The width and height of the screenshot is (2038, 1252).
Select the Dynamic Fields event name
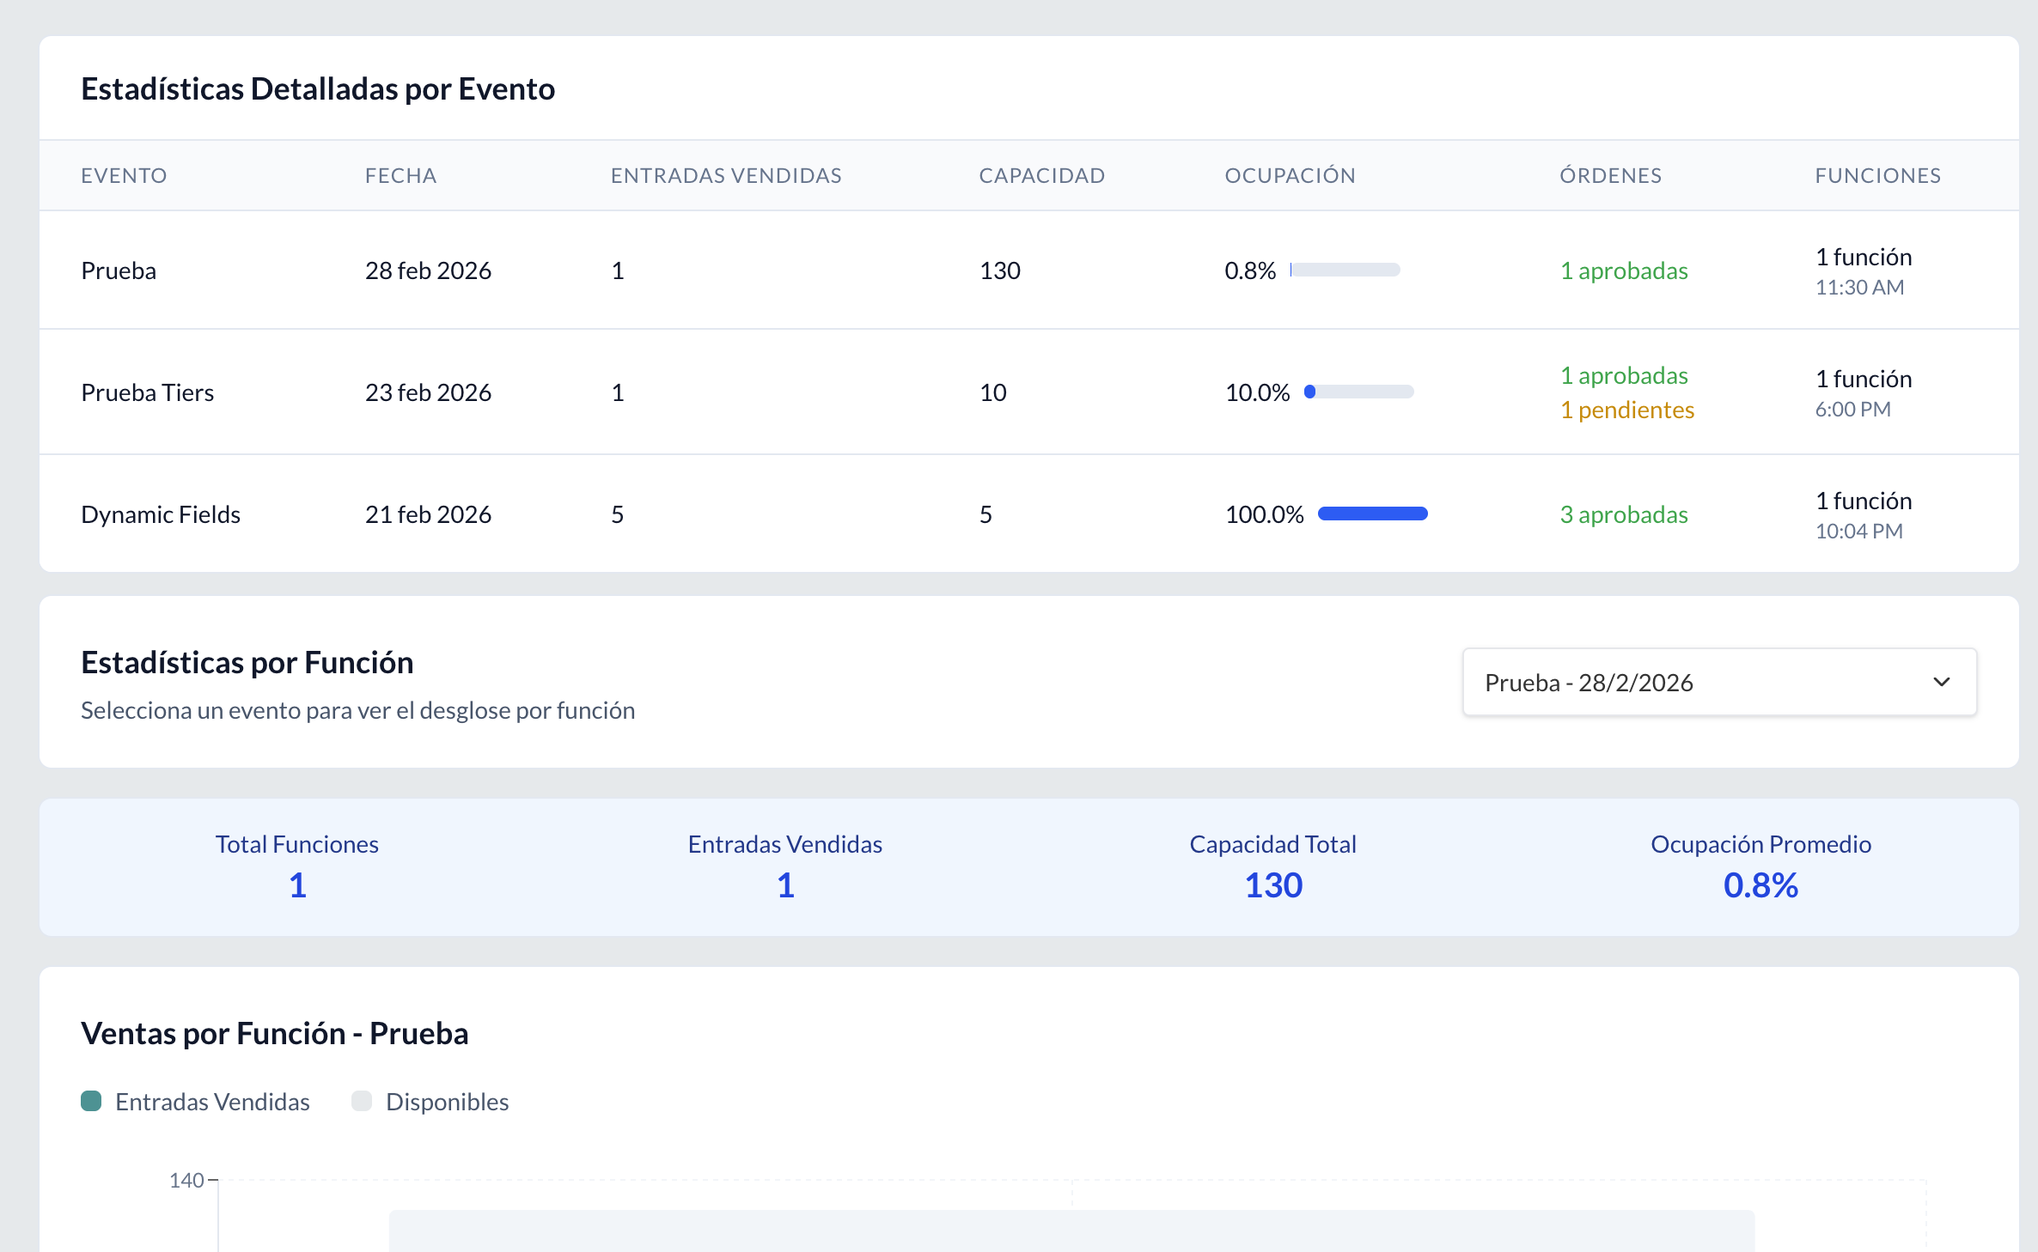pos(161,514)
